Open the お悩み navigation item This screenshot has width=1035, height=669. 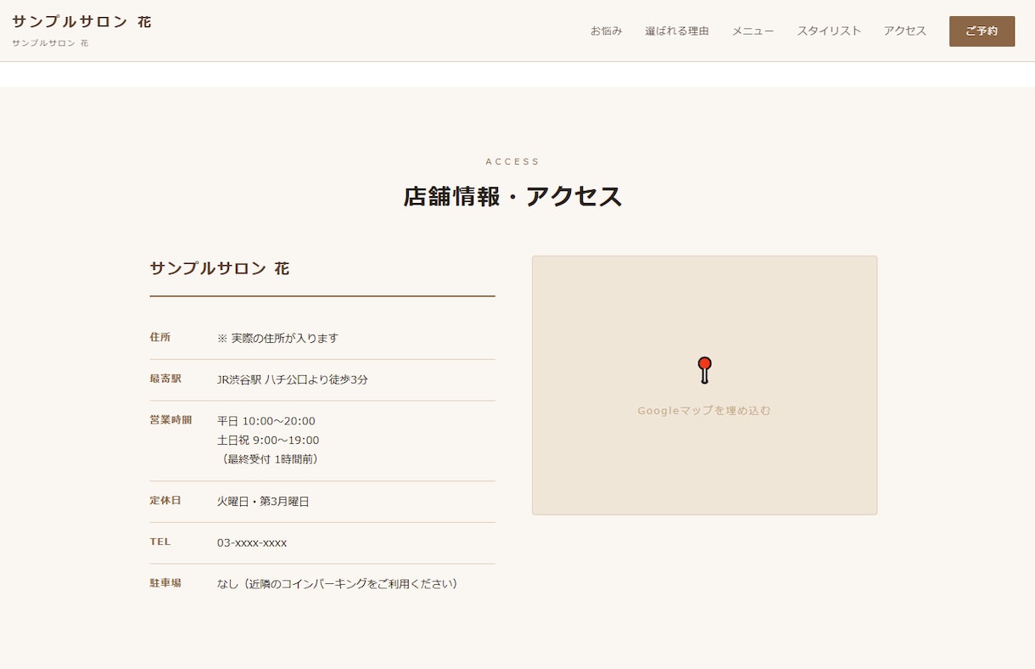pyautogui.click(x=607, y=31)
